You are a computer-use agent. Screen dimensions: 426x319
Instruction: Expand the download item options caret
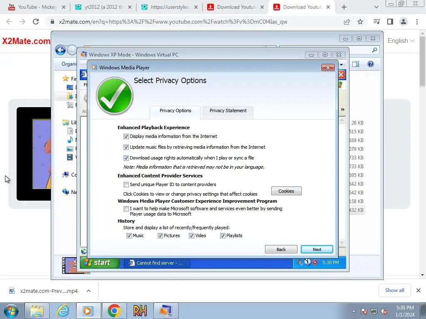tap(89, 291)
